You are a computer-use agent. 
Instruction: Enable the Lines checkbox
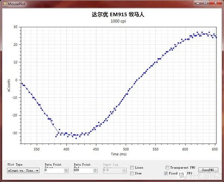(x=132, y=167)
